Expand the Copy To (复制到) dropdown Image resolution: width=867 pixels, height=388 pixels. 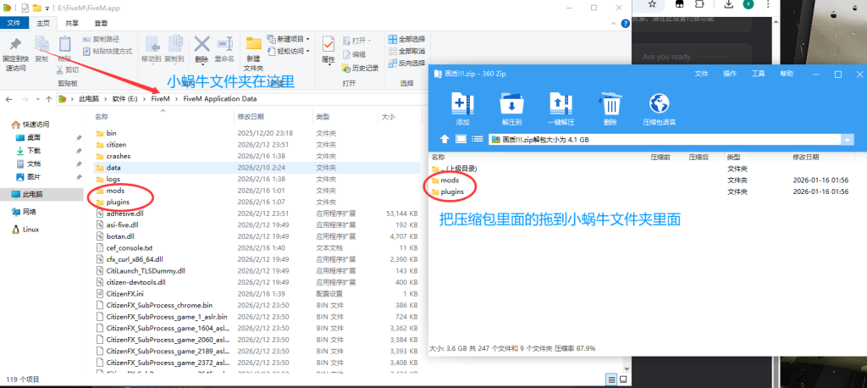pos(174,64)
